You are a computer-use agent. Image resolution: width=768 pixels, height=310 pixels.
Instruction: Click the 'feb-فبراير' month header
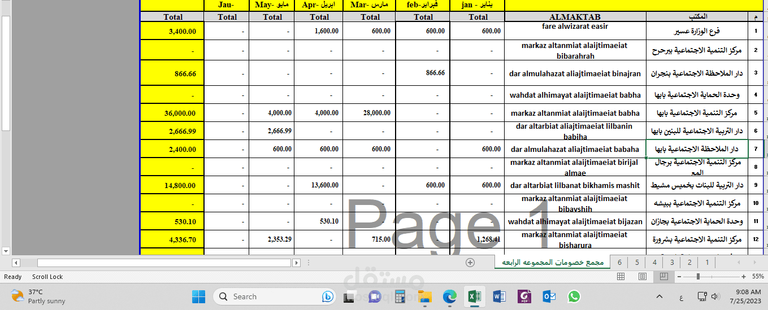pos(423,5)
